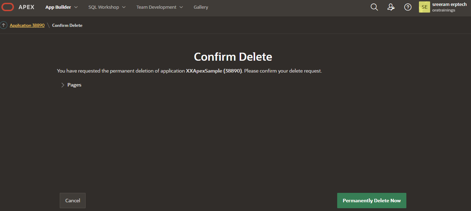Click the Oracle logo icon
This screenshot has height=211, width=471.
point(8,7)
